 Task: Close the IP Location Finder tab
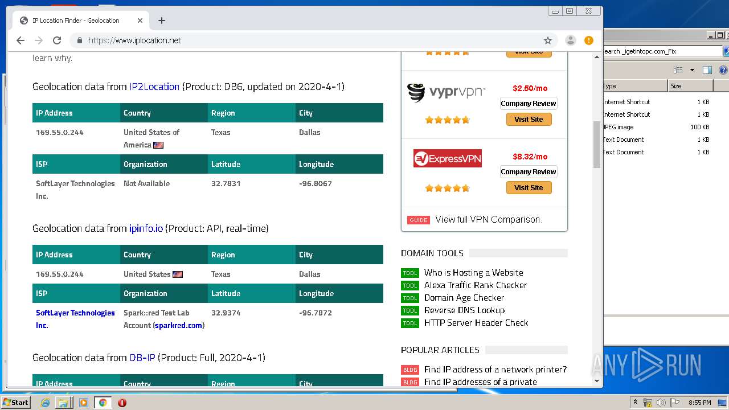tap(140, 20)
